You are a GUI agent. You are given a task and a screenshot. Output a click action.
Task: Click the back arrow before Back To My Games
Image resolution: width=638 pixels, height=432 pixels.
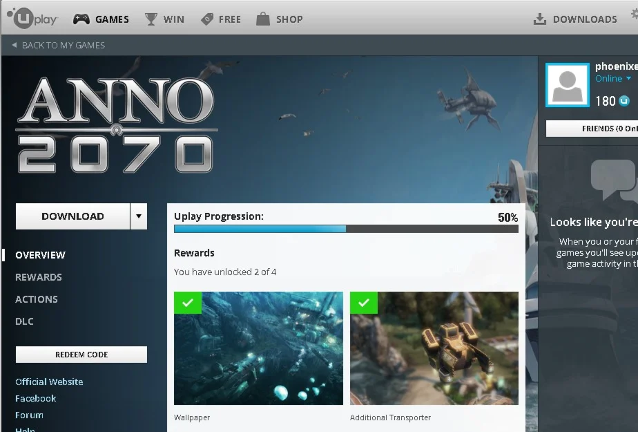click(14, 45)
